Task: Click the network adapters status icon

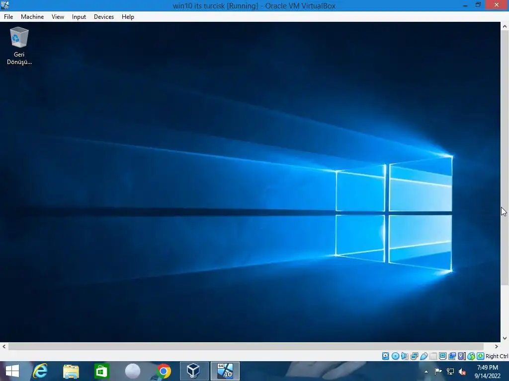Action: pyautogui.click(x=414, y=356)
